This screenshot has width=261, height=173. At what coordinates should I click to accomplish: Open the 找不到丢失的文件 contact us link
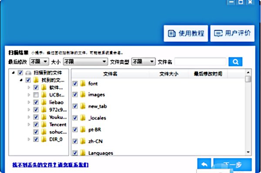coord(50,165)
